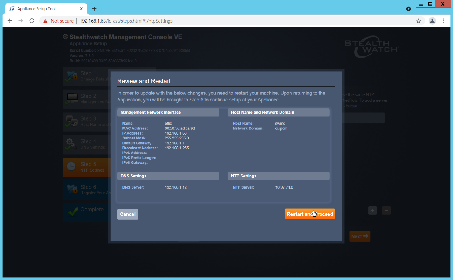Viewport: 453px width, 280px height.
Task: Click the Not secure warning indicator
Action: point(58,21)
